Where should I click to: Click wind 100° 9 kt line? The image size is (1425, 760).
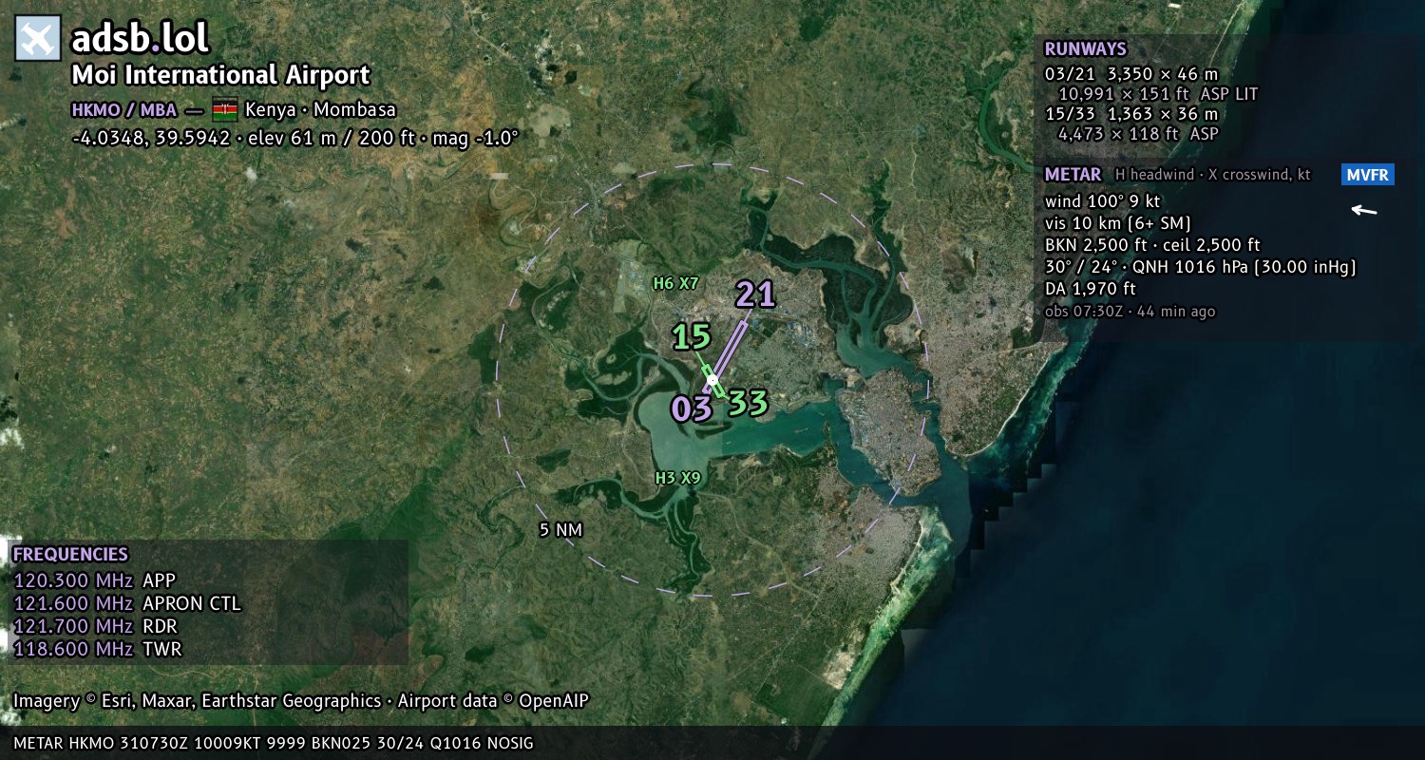point(1102,201)
